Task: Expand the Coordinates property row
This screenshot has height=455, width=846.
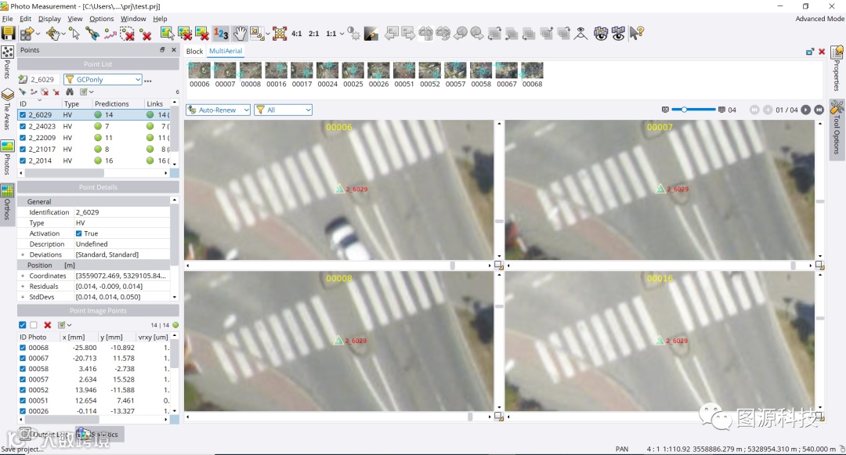Action: tap(23, 276)
